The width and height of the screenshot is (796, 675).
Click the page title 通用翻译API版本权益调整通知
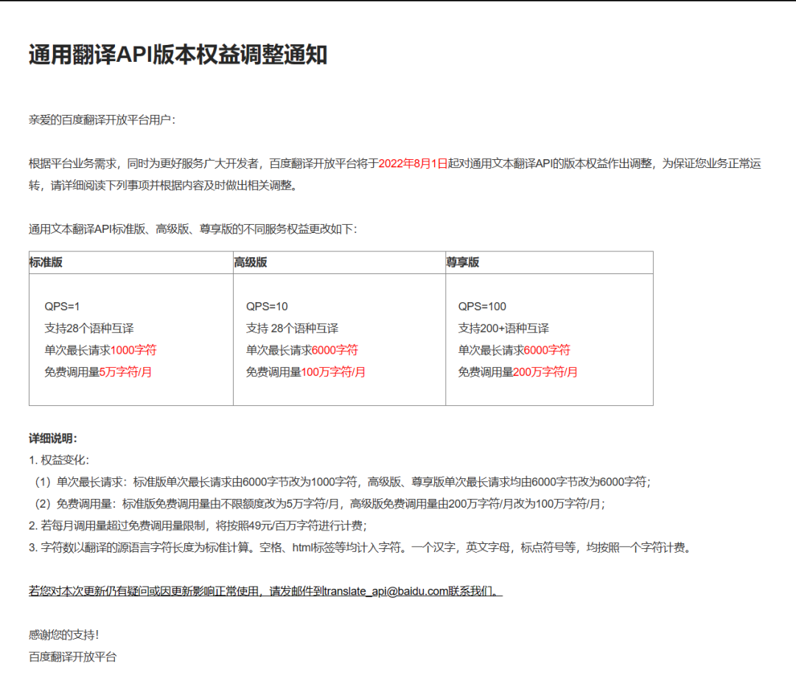178,55
